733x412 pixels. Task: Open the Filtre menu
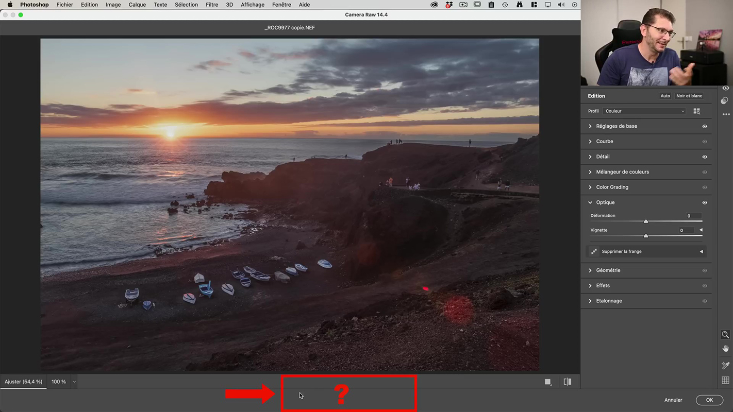(x=212, y=5)
